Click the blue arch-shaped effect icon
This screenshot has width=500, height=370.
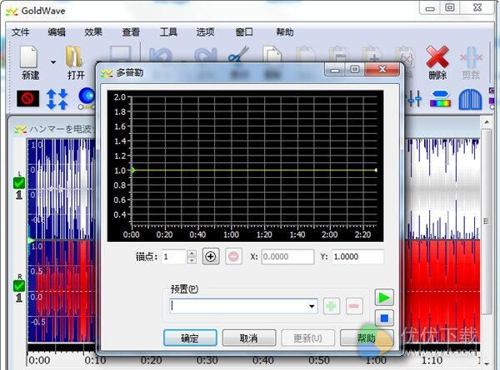point(470,99)
